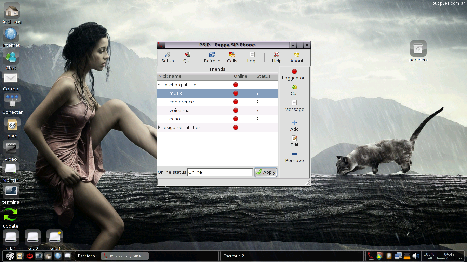Screen dimensions: 467x262
Task: Click PSIP - Puppy SIP Phone taskbar entry
Action: (125, 256)
